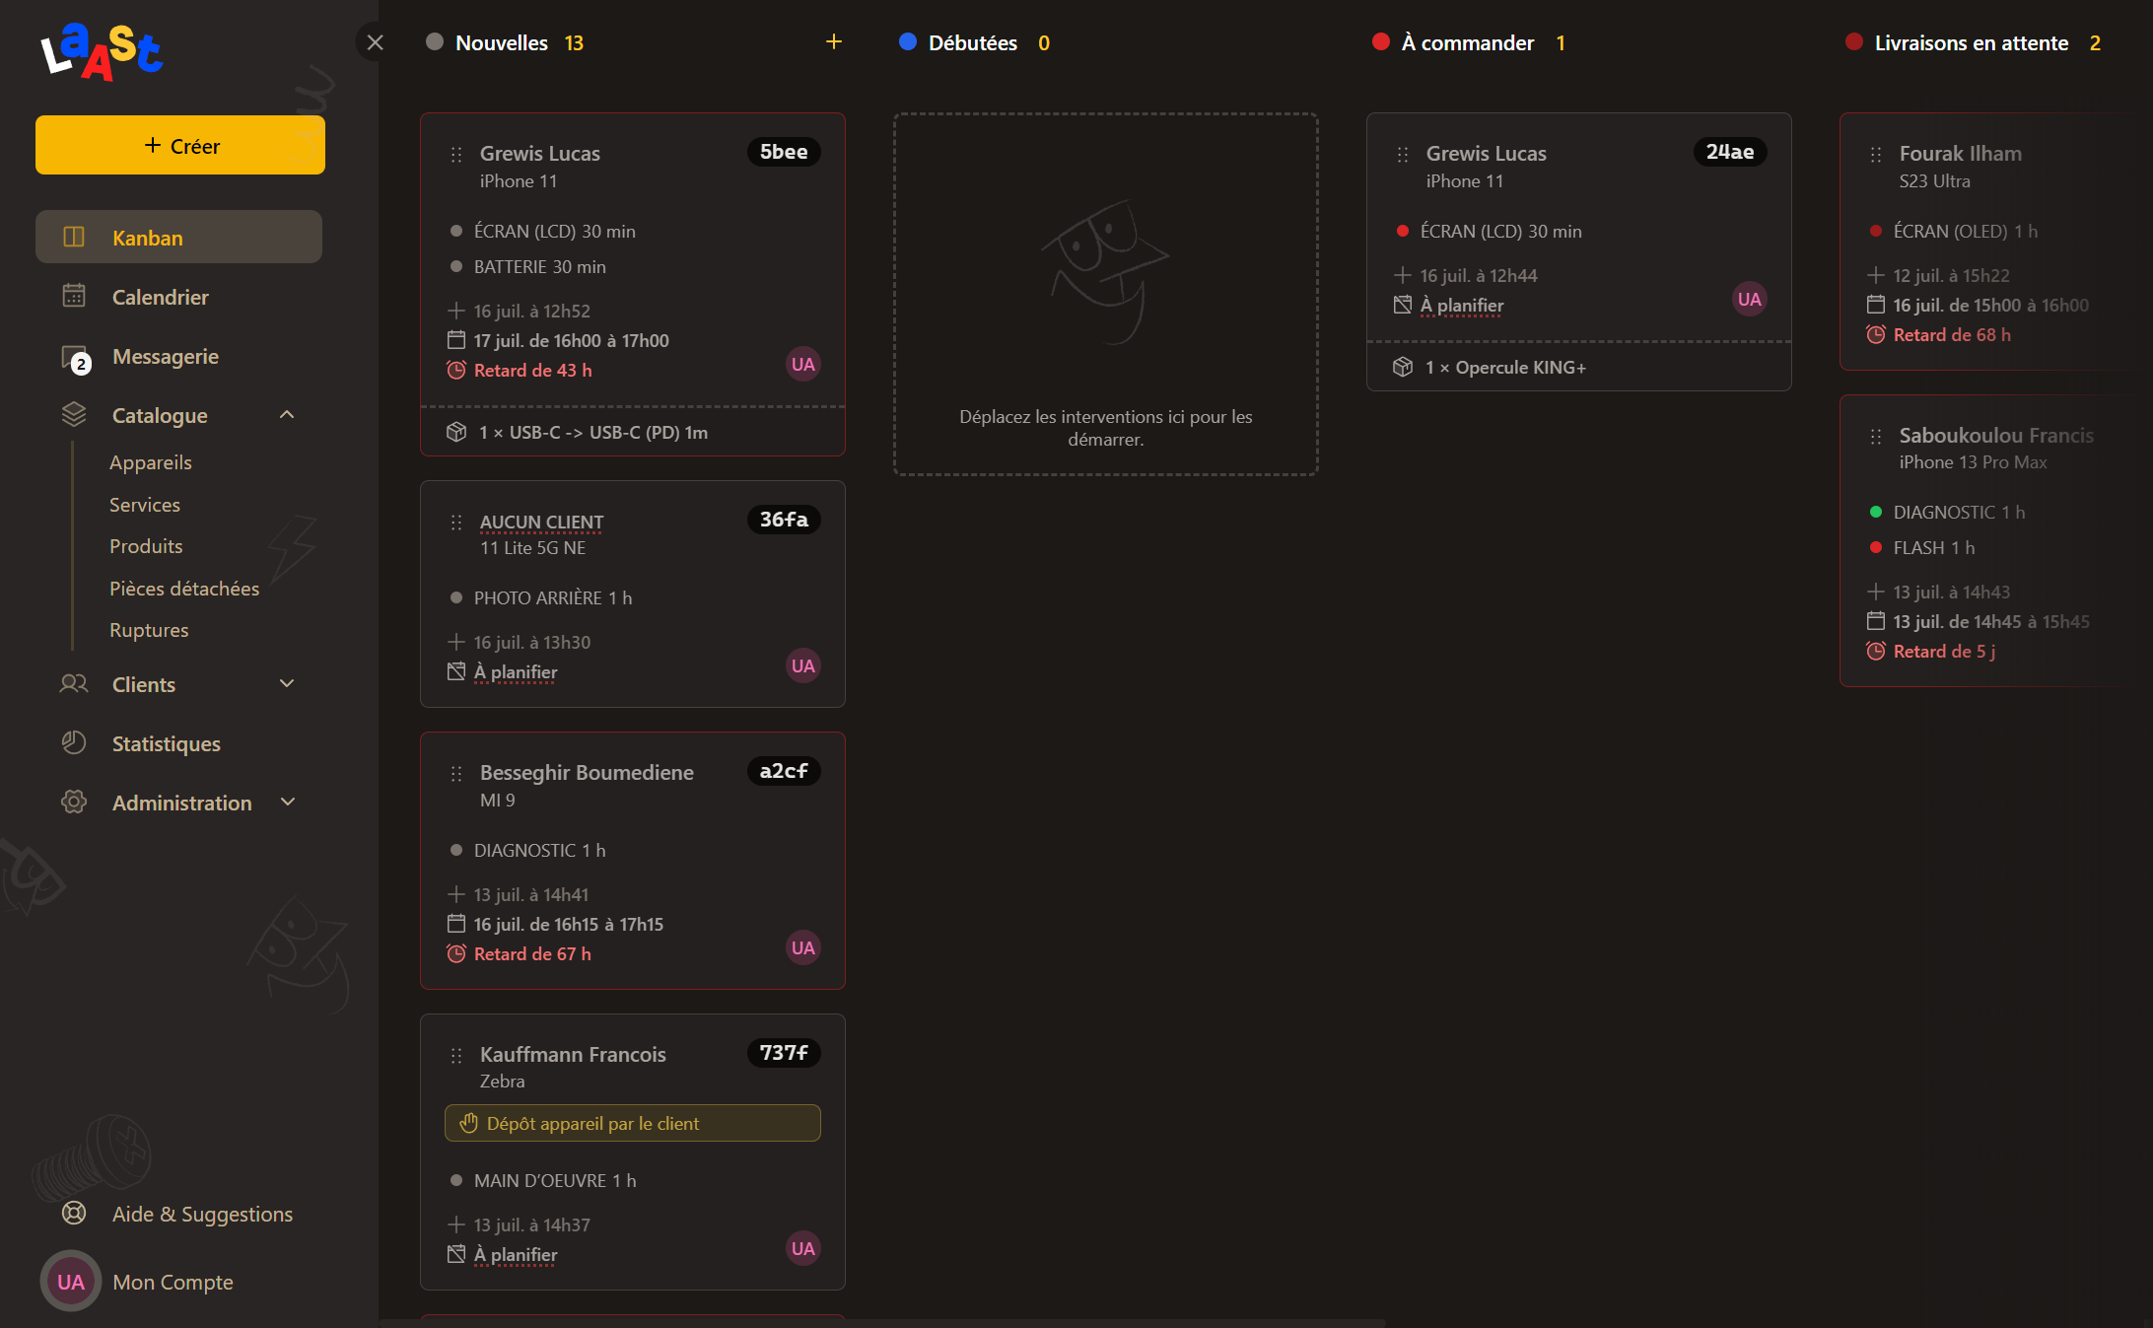Screen dimensions: 2153x1328
Task: Select the Nouvelles 13 column tab
Action: pos(521,41)
